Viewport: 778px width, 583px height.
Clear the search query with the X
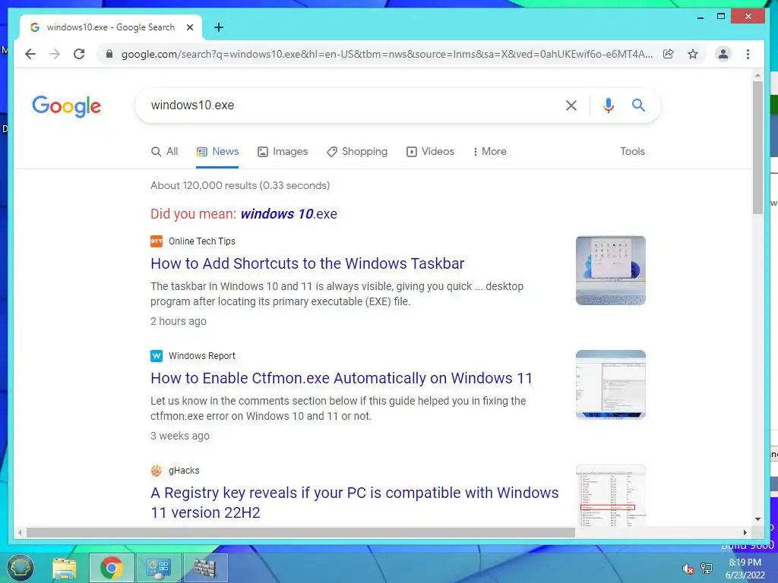click(x=571, y=105)
